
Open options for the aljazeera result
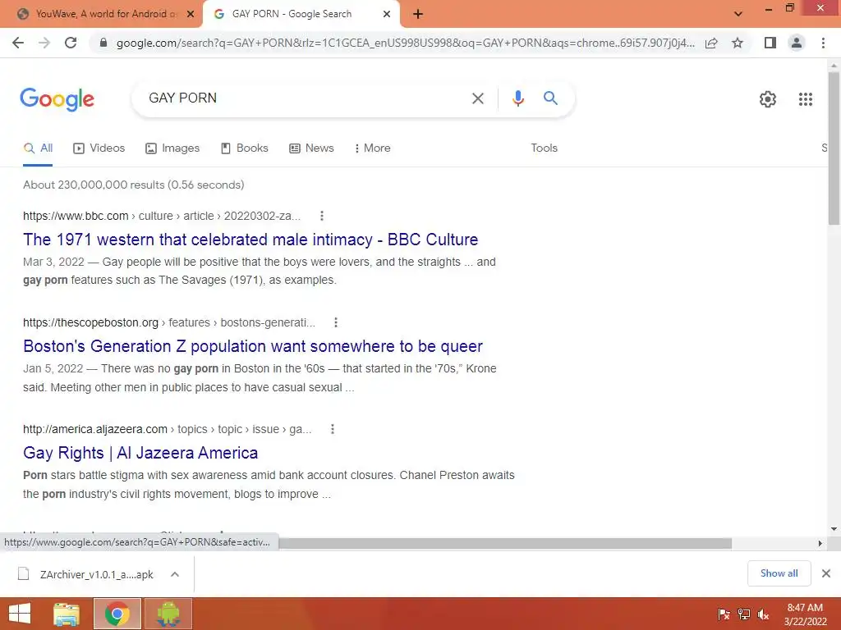click(x=333, y=429)
